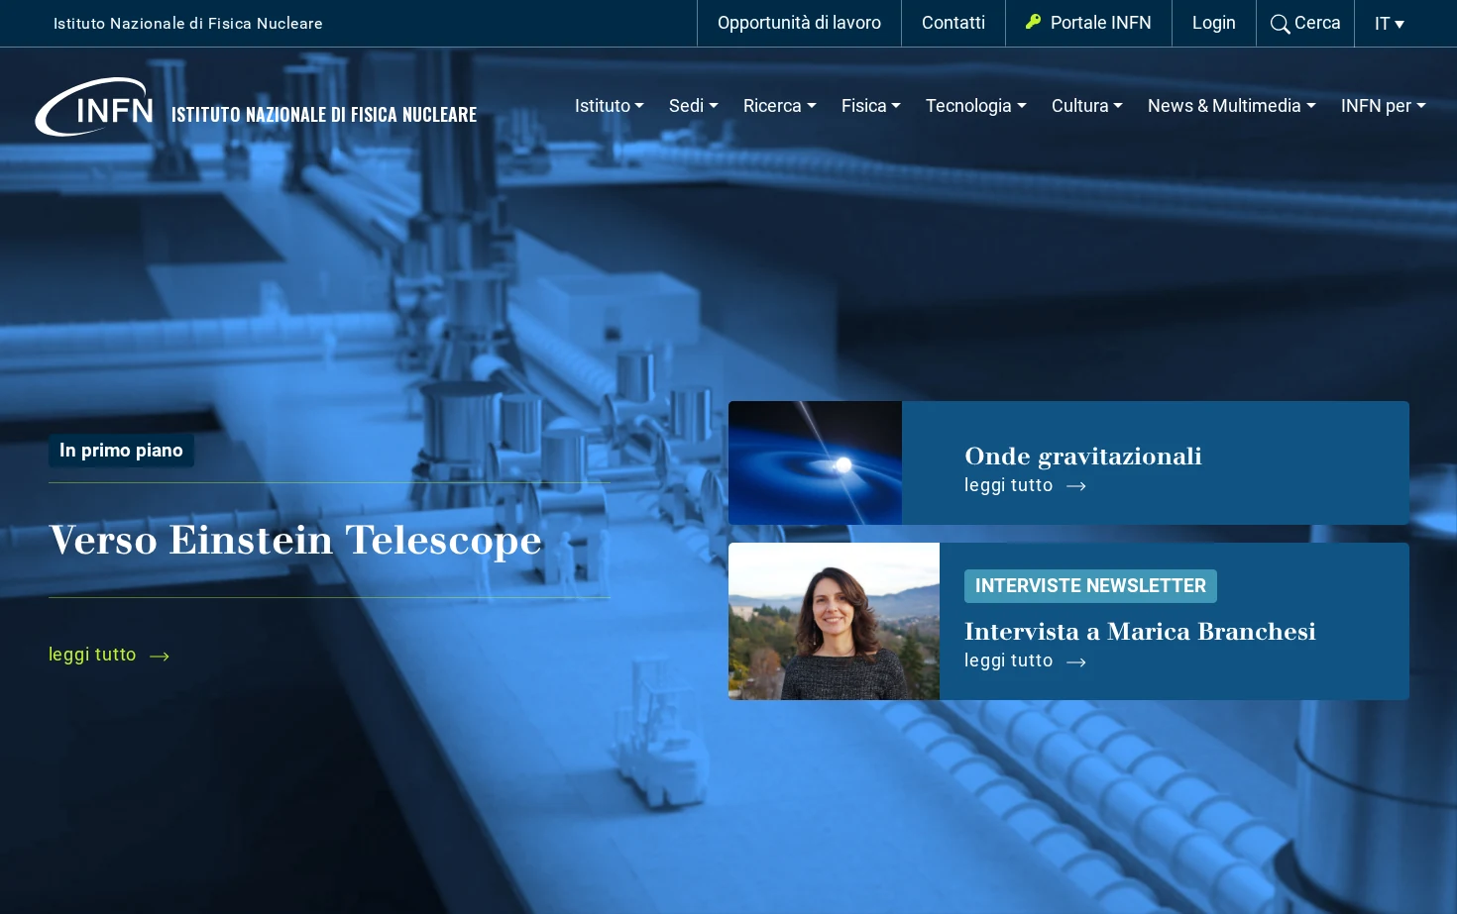1457x914 pixels.
Task: Click the arrow under Intervista a Marica Branchesi
Action: 1076,661
